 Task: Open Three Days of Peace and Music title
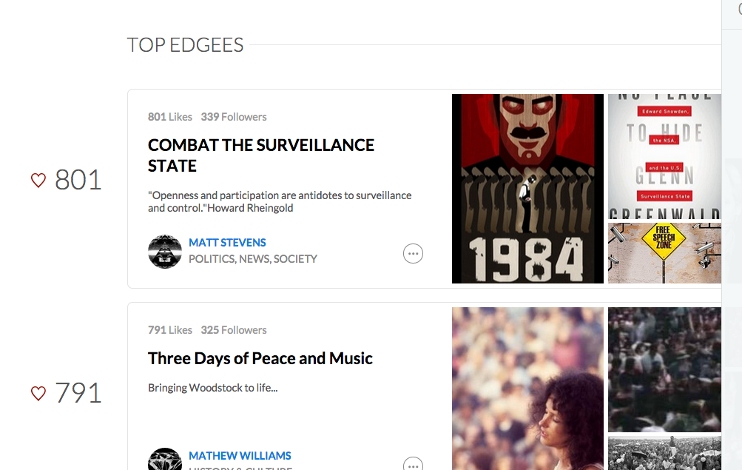[x=260, y=358]
